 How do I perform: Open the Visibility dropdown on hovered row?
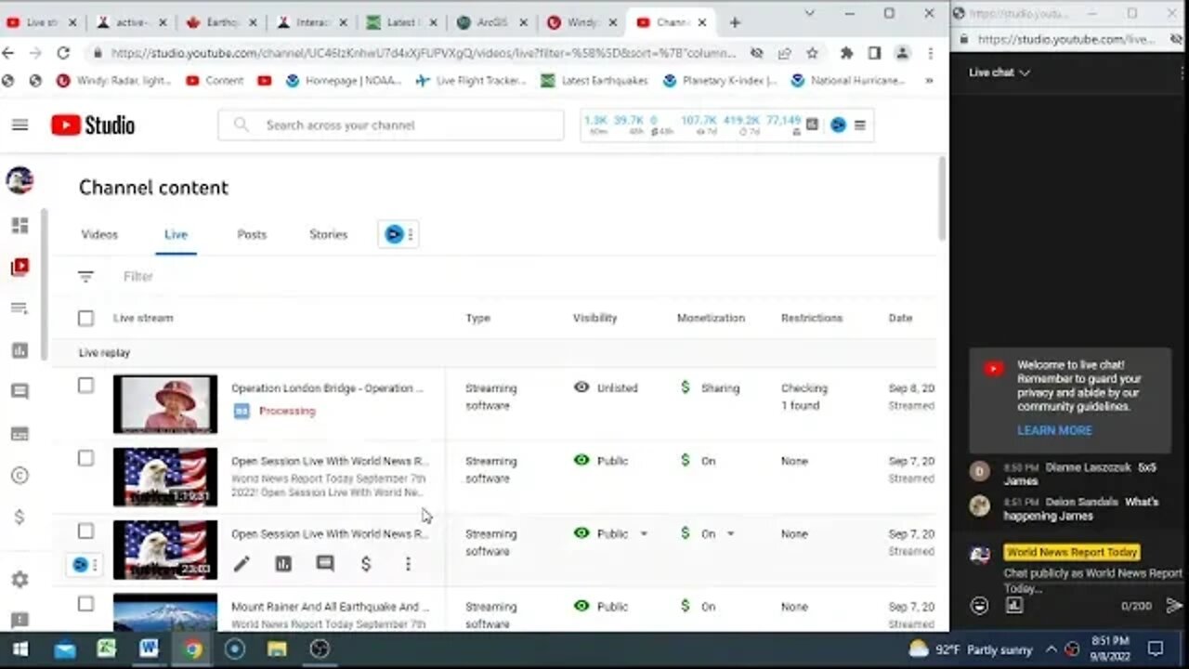pyautogui.click(x=644, y=534)
